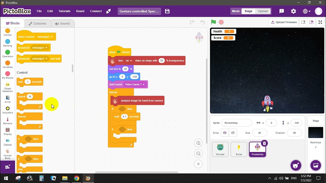Open the Board menu
The width and height of the screenshot is (326, 183).
(x=80, y=11)
